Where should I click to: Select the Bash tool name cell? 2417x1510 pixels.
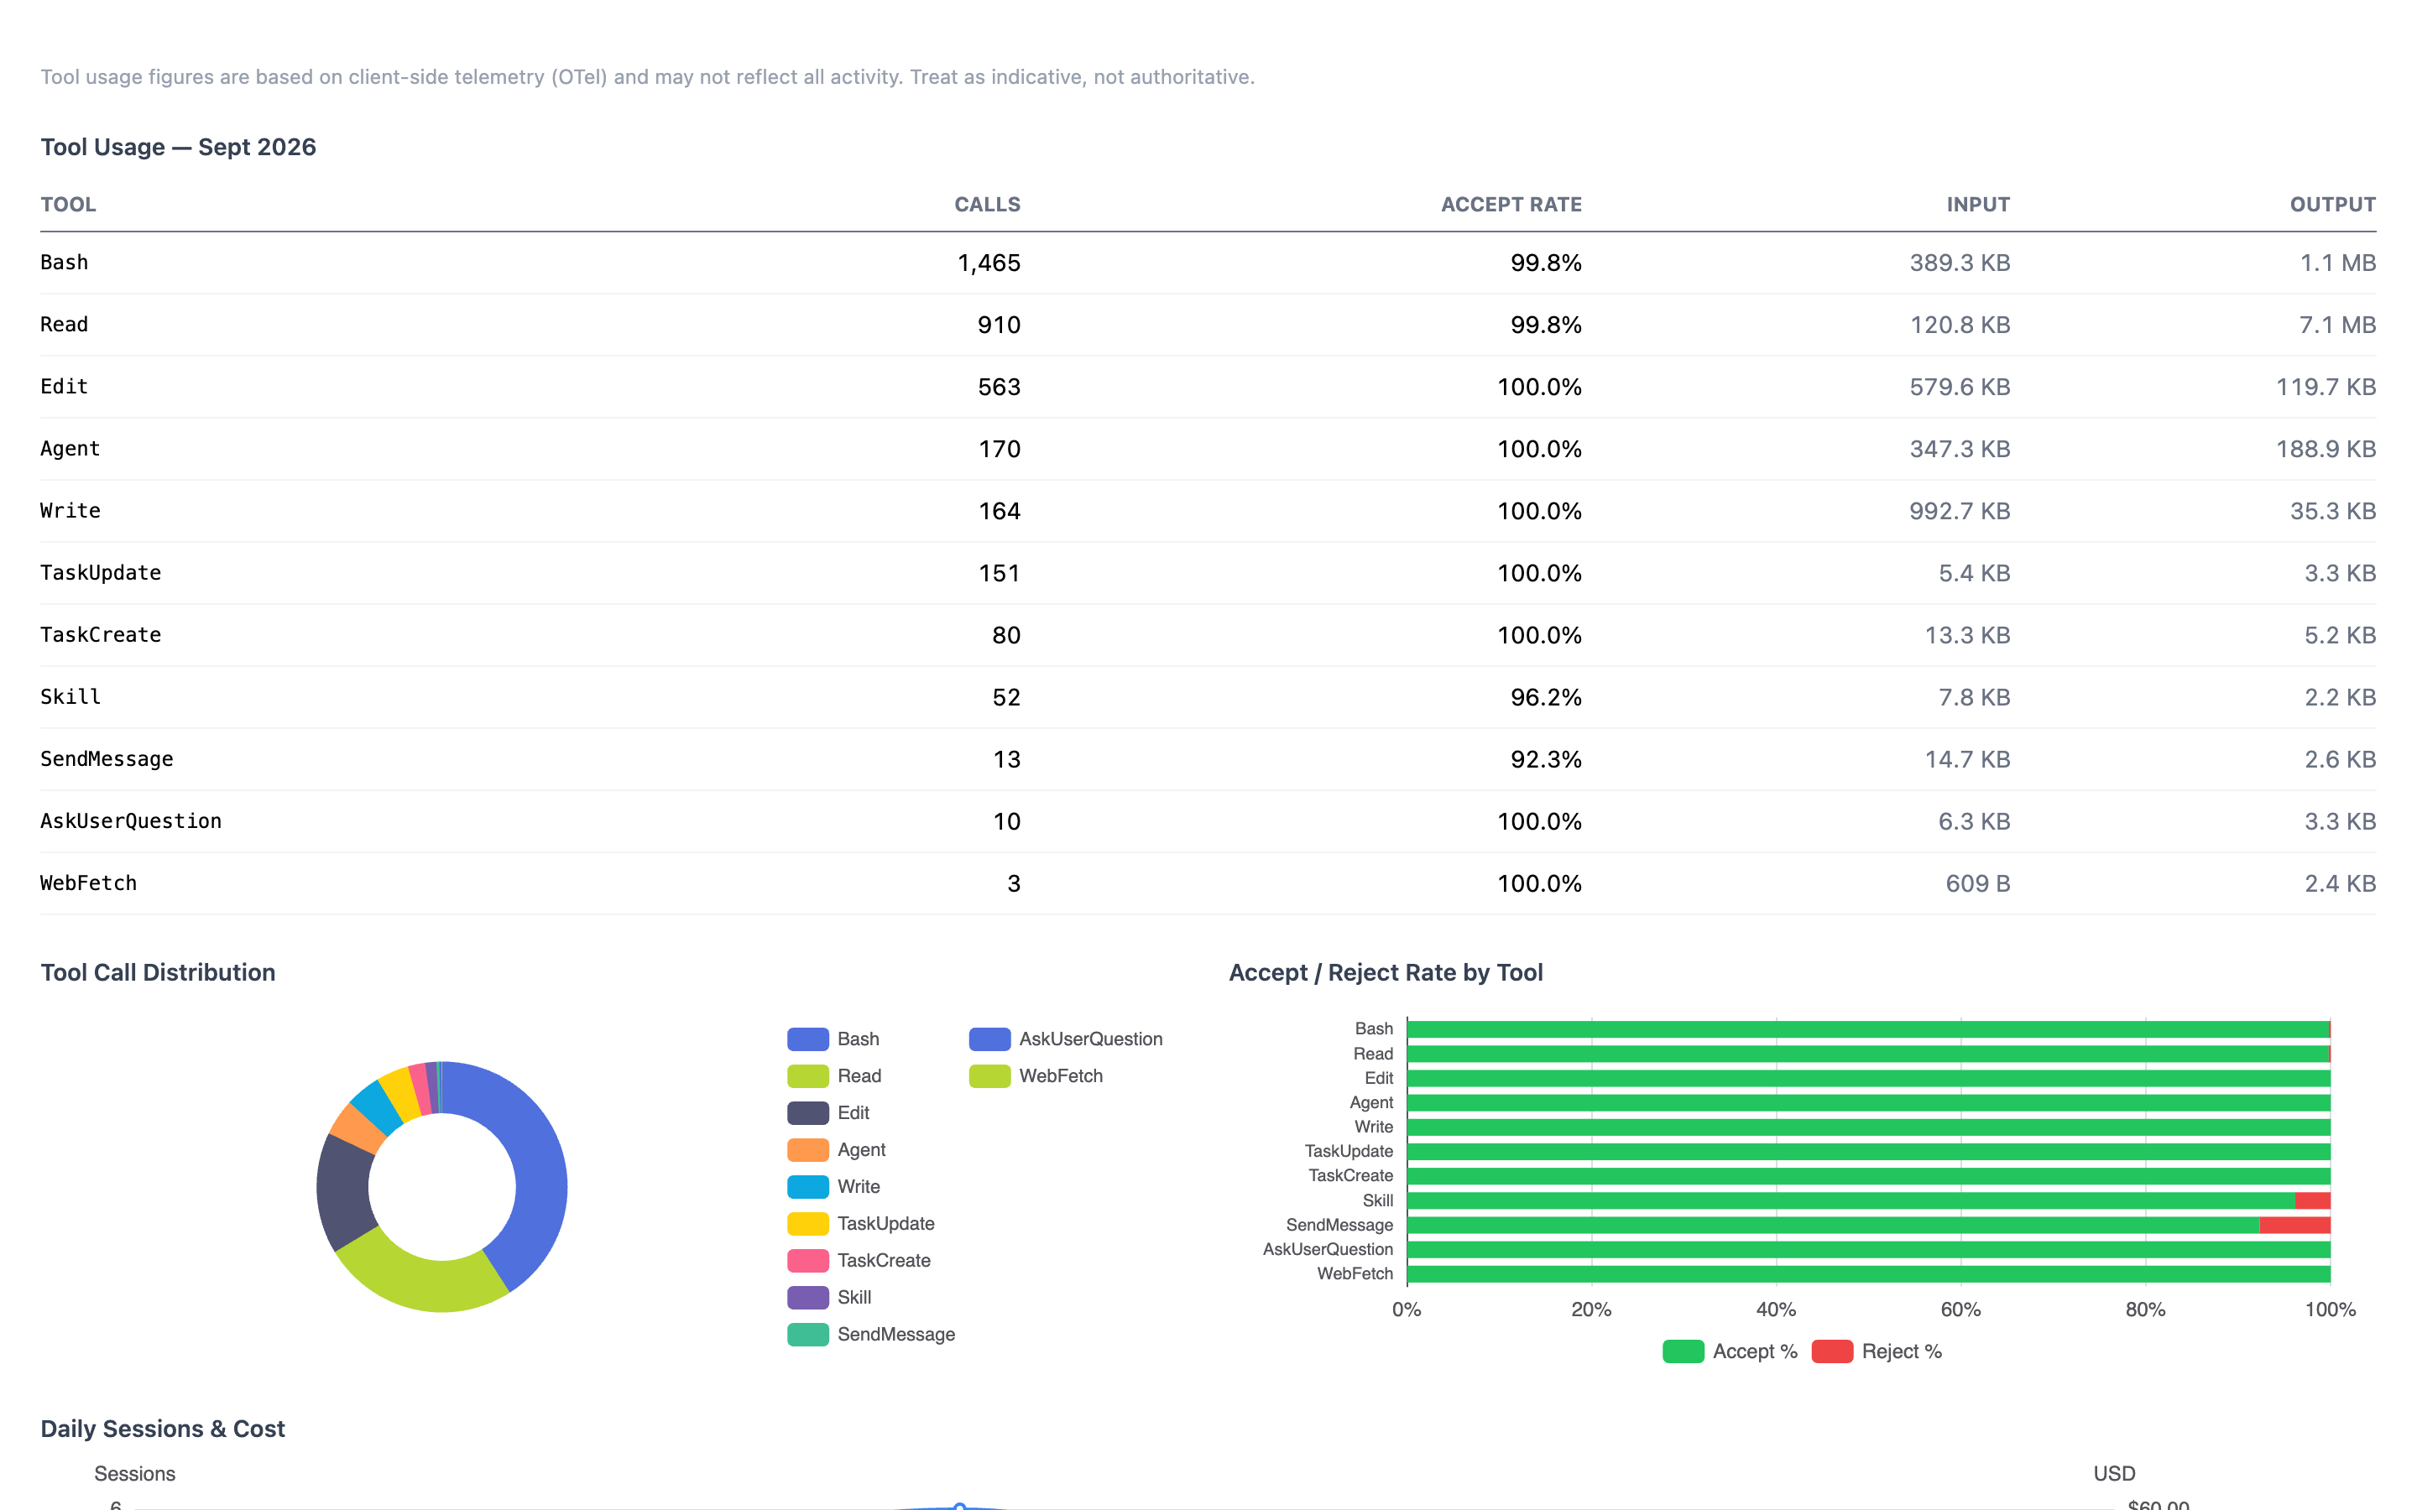pos(64,263)
